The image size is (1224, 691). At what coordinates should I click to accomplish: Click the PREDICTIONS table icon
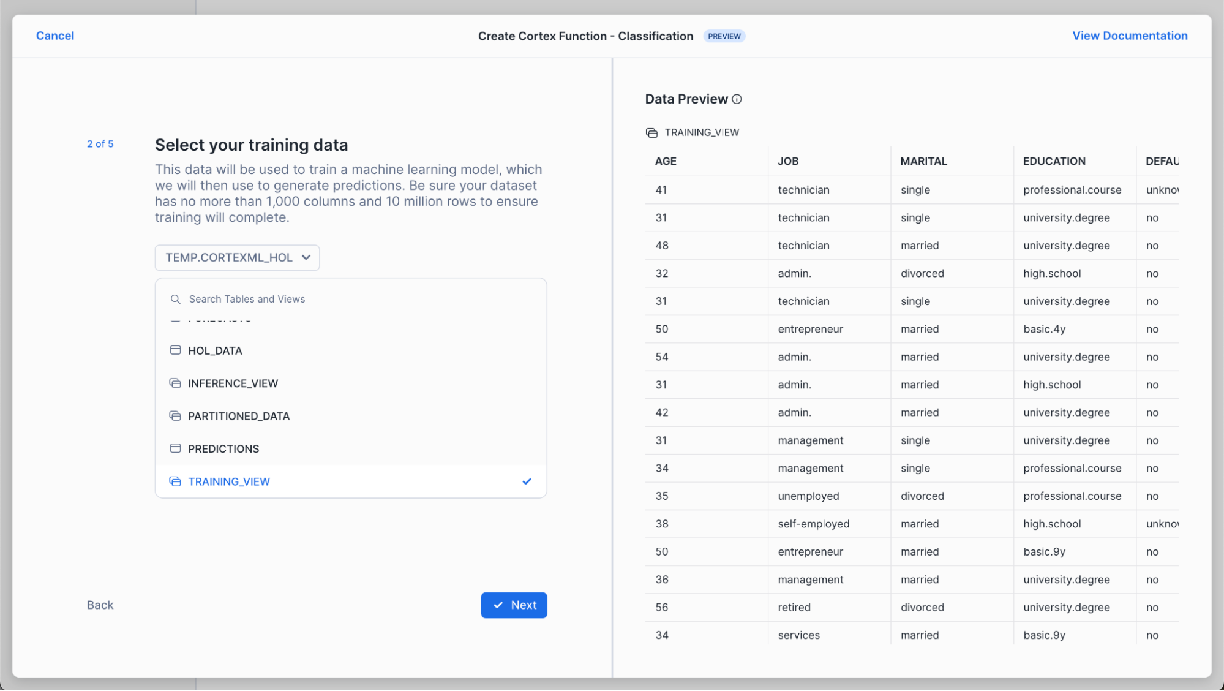pyautogui.click(x=175, y=448)
